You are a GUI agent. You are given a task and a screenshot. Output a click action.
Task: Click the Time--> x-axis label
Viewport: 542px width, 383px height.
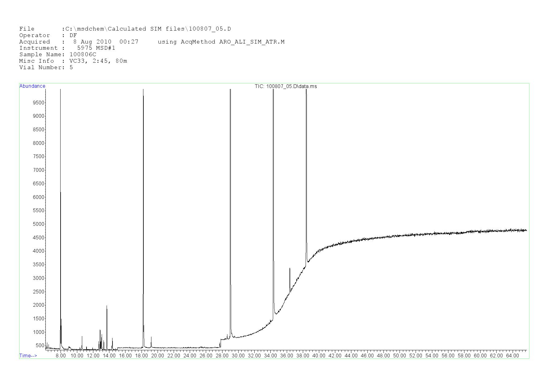[x=28, y=356]
